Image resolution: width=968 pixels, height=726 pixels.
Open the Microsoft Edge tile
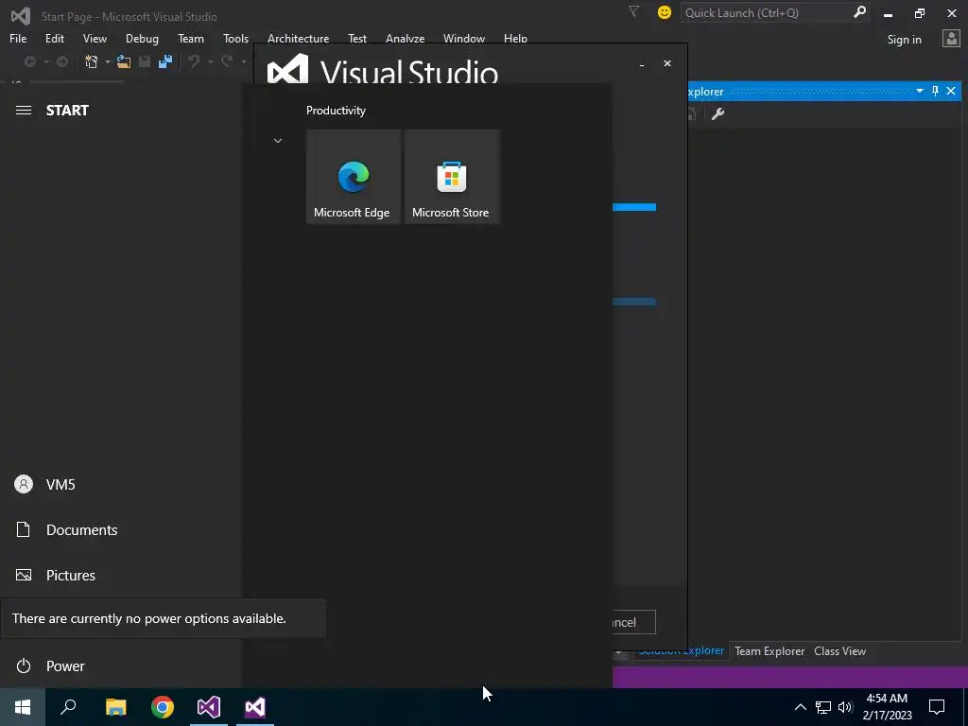tap(354, 177)
